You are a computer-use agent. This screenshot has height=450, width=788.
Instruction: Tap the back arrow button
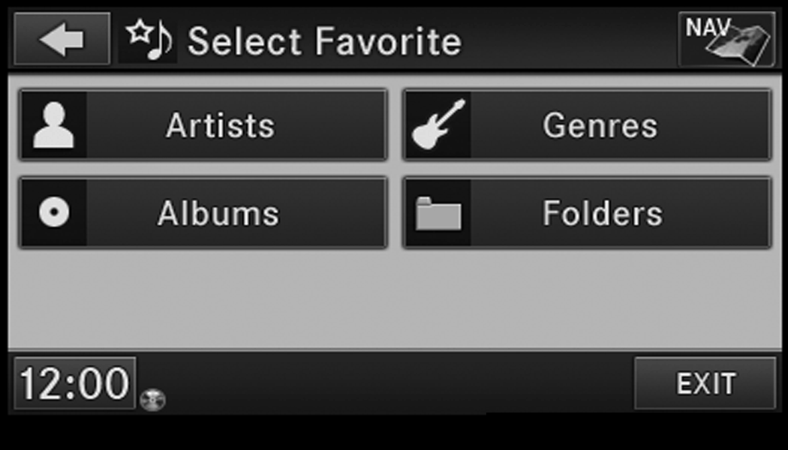62,39
